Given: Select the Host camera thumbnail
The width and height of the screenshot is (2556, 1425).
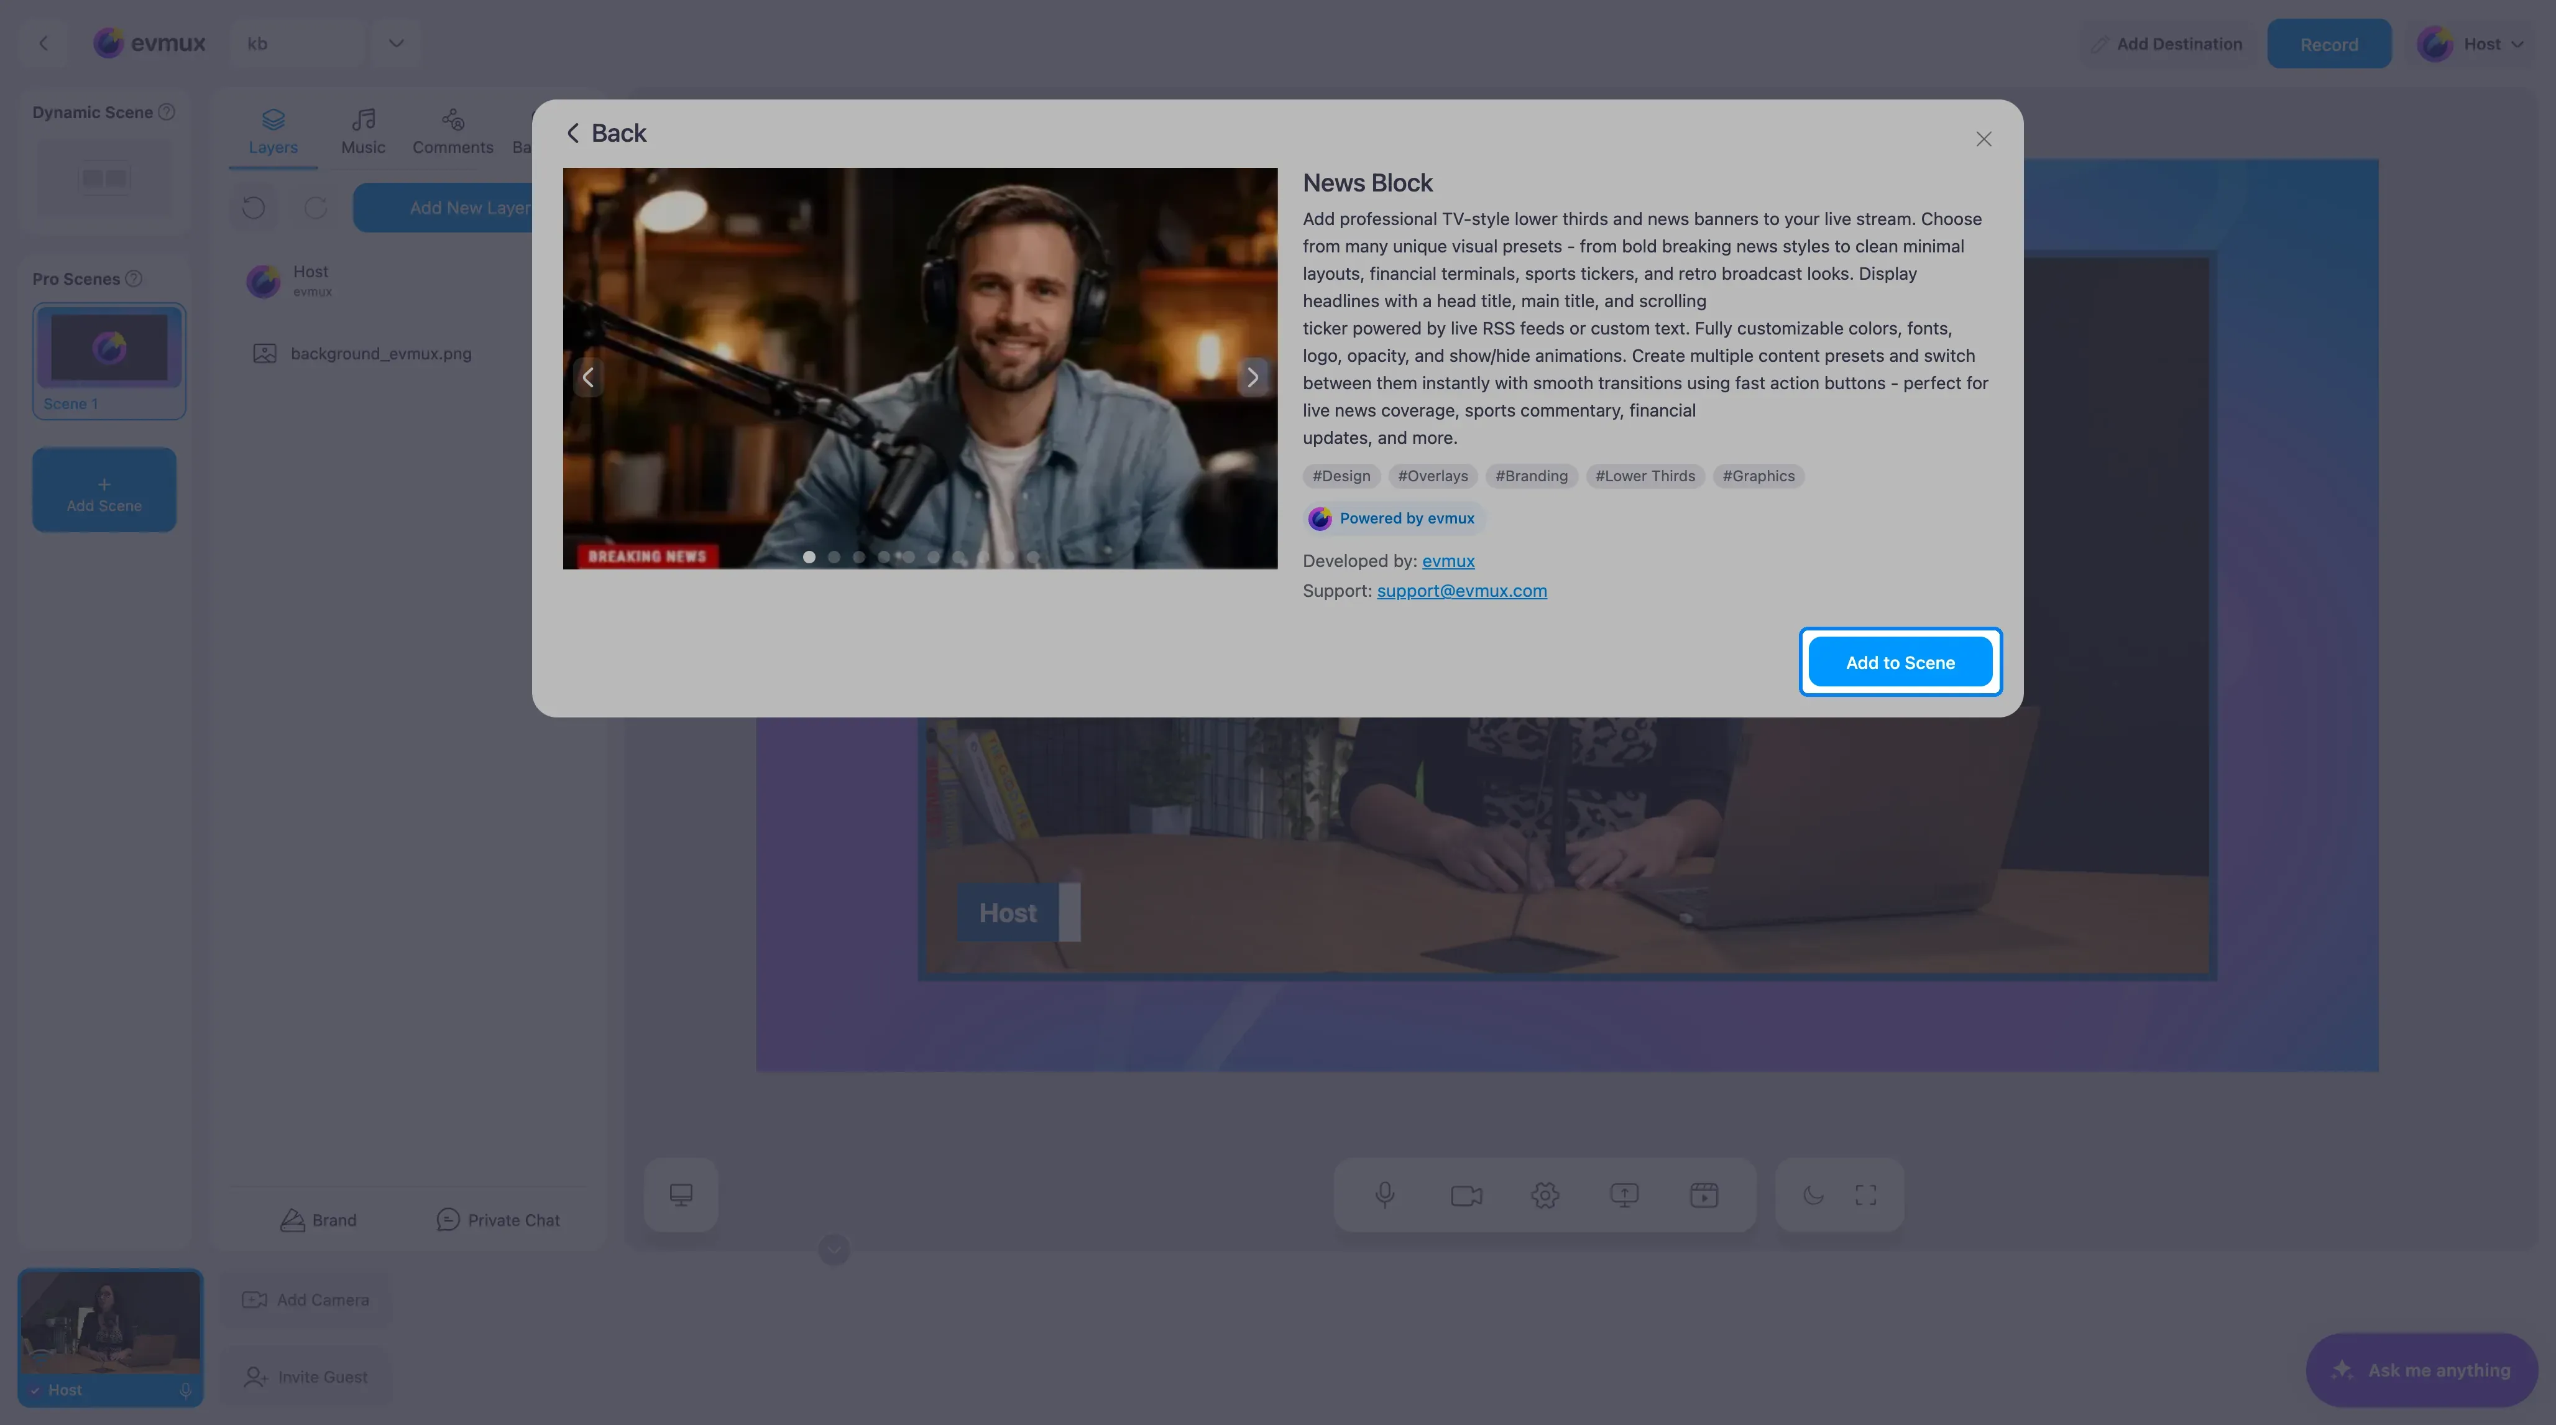Looking at the screenshot, I should click(x=110, y=1335).
